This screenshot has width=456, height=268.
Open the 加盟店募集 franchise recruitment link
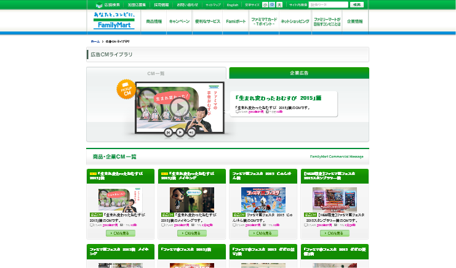137,5
